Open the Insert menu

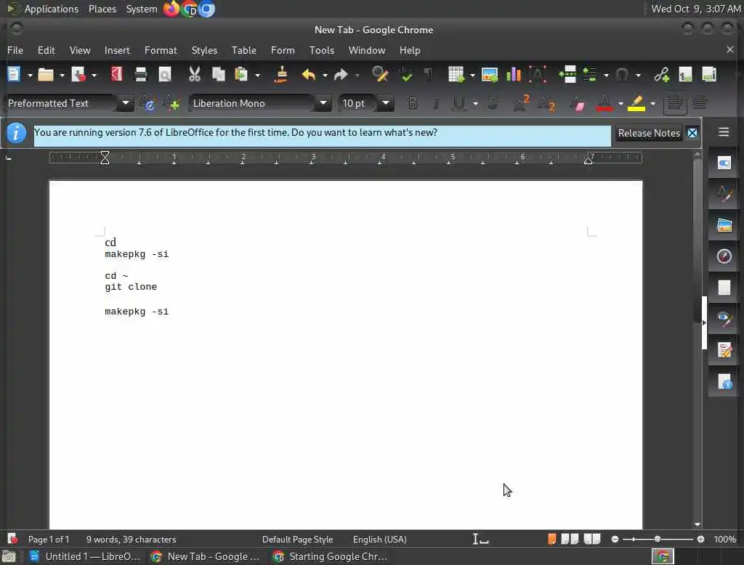[x=117, y=50]
